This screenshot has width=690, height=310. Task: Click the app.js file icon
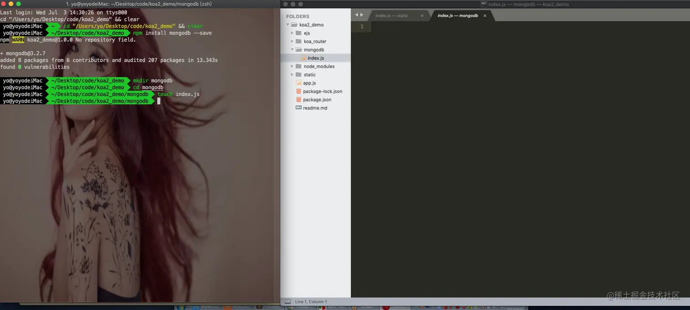(298, 83)
